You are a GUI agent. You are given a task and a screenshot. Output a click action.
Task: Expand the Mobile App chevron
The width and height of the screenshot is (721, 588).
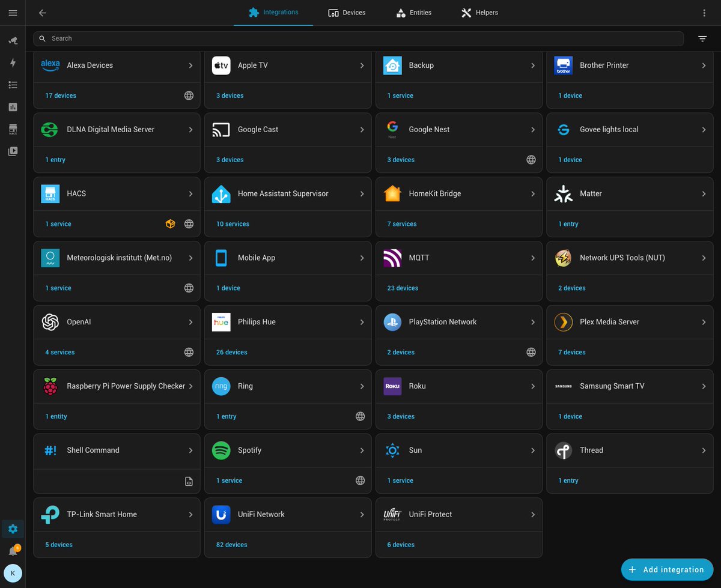(362, 258)
